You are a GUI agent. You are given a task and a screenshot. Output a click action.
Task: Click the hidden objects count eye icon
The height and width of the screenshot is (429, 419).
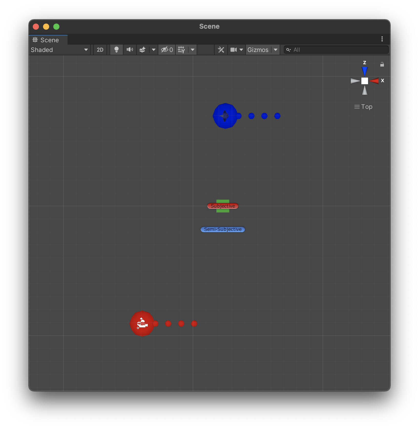point(166,50)
